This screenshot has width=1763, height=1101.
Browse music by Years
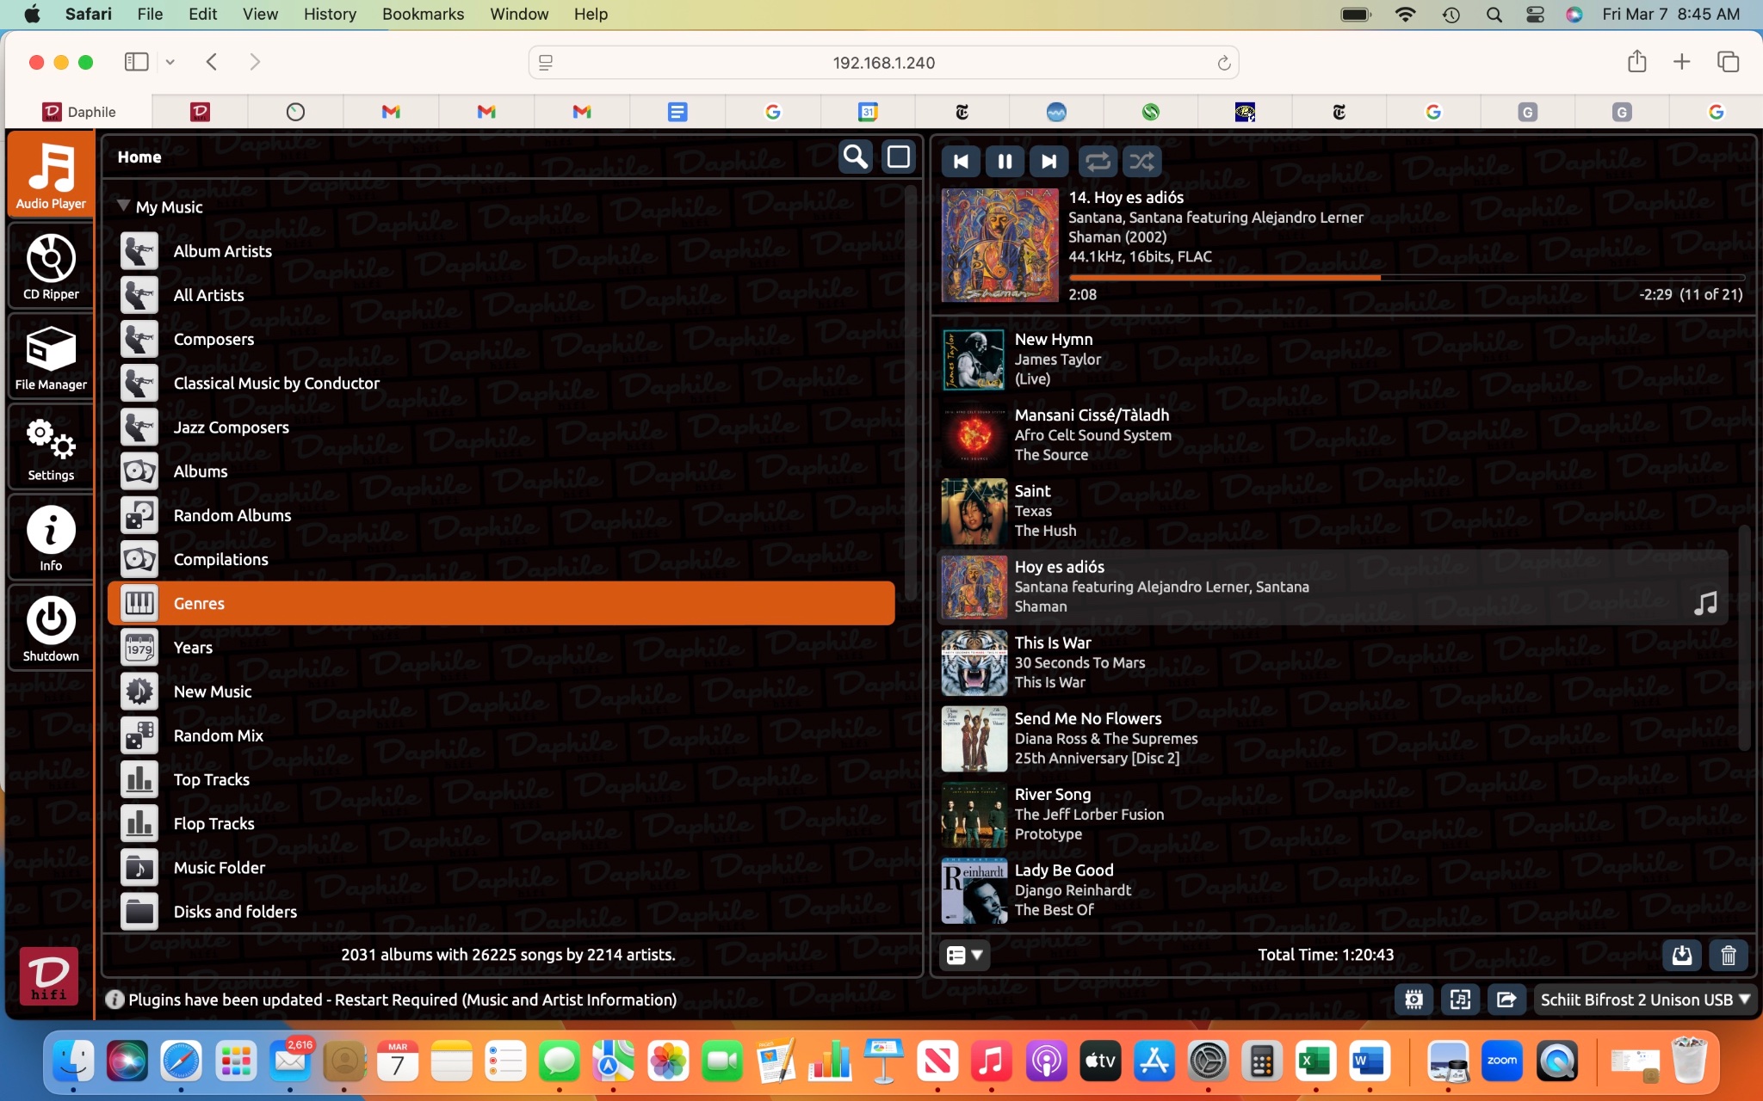click(x=501, y=648)
